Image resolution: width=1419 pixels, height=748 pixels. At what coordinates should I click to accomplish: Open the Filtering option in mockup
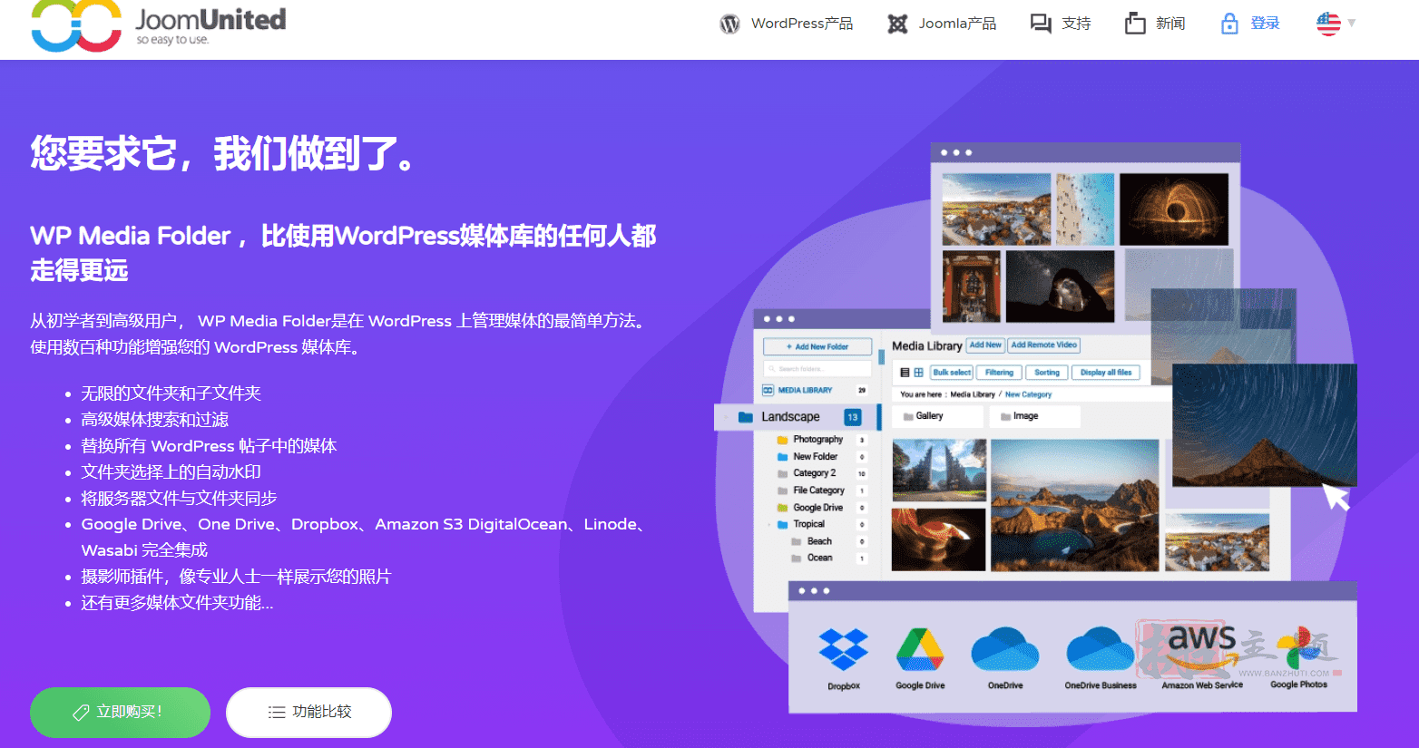pyautogui.click(x=999, y=373)
